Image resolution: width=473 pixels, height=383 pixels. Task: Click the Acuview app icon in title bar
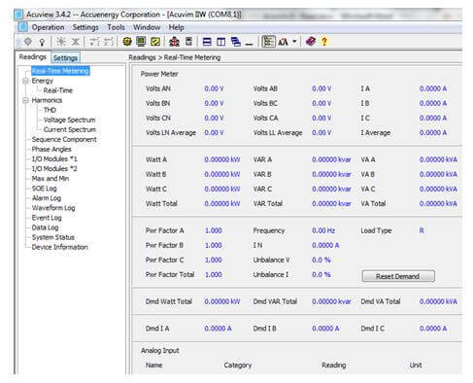point(18,15)
